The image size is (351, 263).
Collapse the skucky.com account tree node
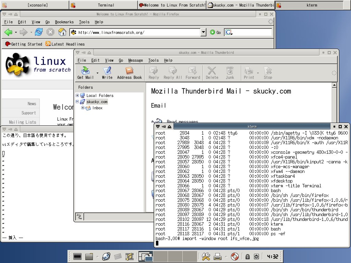click(x=77, y=101)
